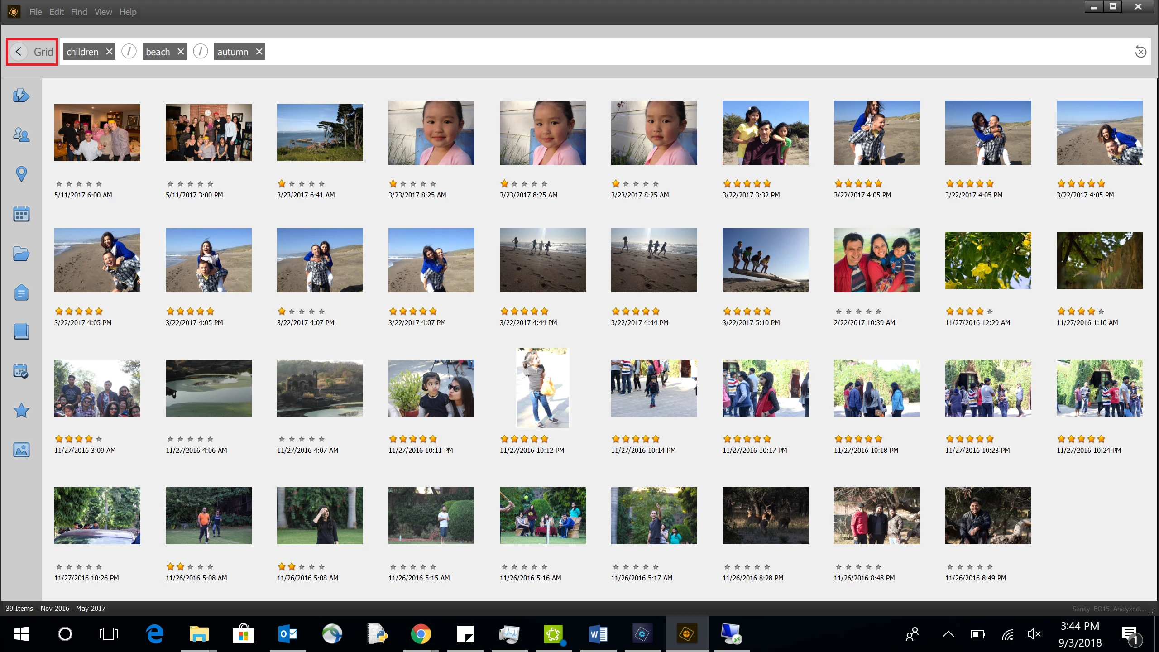The width and height of the screenshot is (1159, 652).
Task: Toggle the operator between beach and autumn
Action: [x=201, y=52]
